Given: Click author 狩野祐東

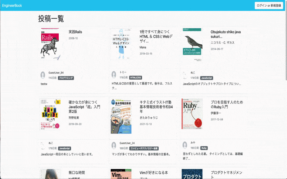Looking at the screenshot, I should [x=74, y=118].
